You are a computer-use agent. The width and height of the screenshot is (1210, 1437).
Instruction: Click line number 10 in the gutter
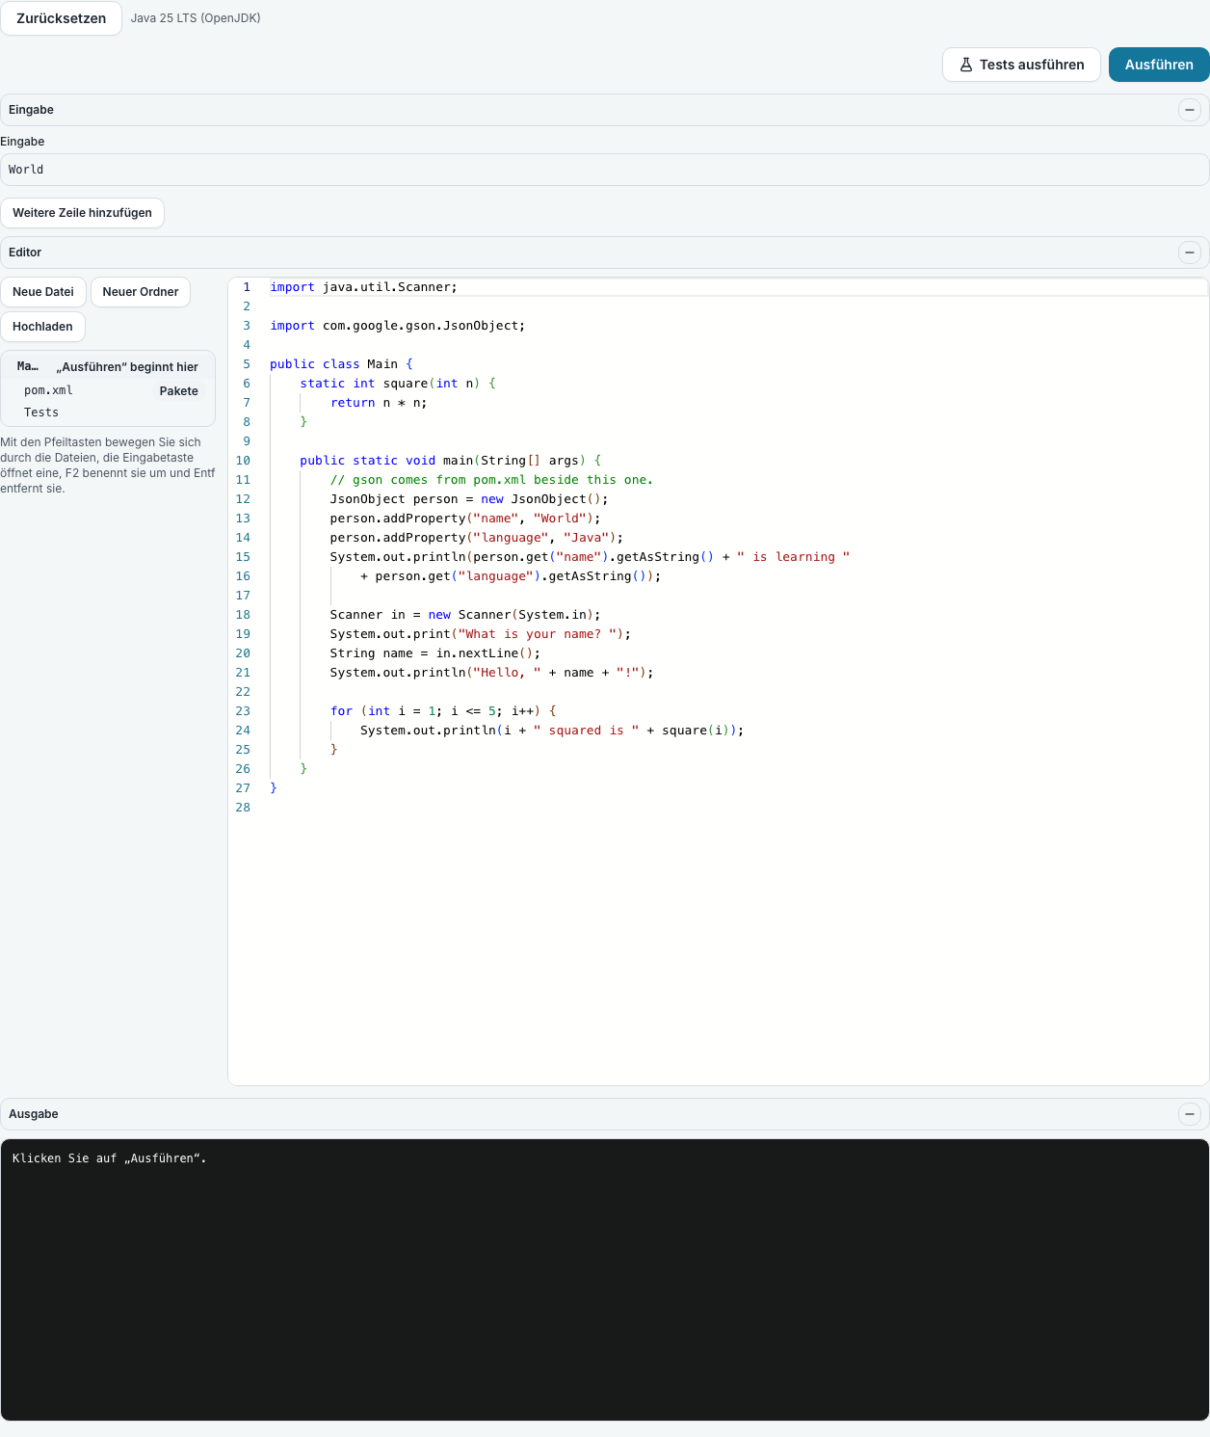pyautogui.click(x=243, y=461)
